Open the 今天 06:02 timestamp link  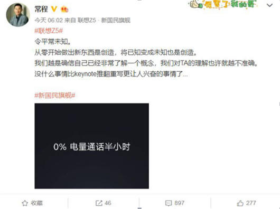click(49, 21)
